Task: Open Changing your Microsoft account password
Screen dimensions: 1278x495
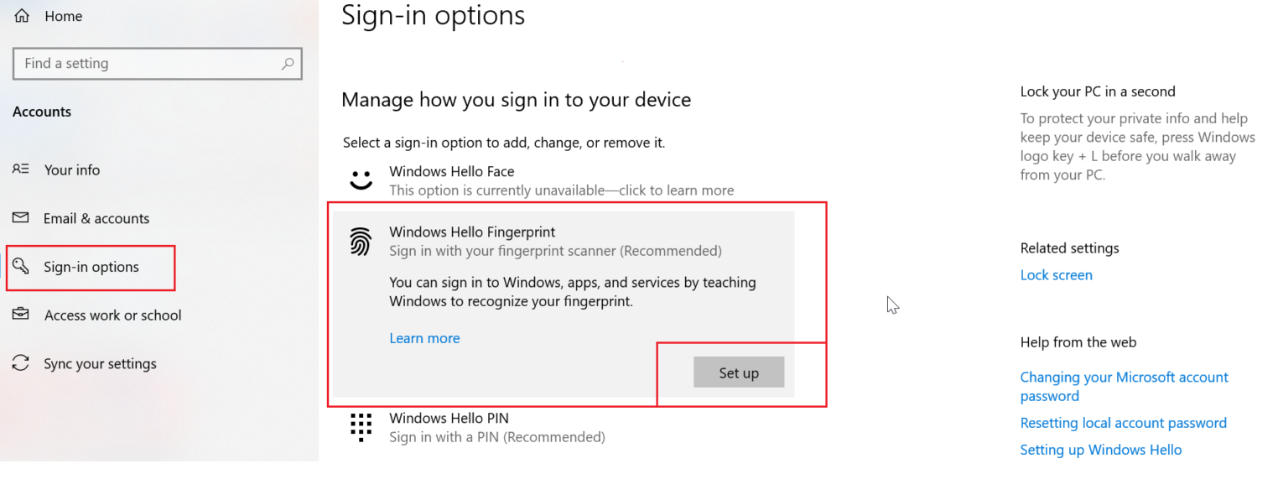Action: click(1124, 386)
